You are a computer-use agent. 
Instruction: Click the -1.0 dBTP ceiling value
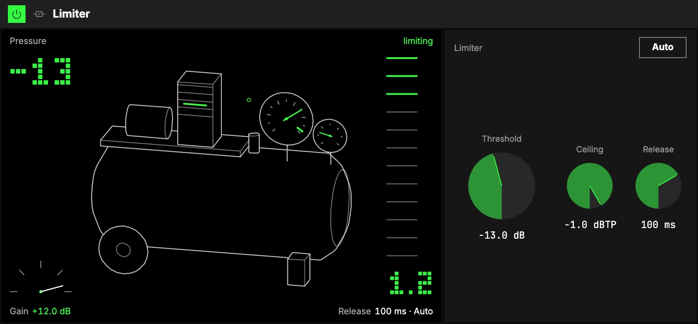(590, 225)
